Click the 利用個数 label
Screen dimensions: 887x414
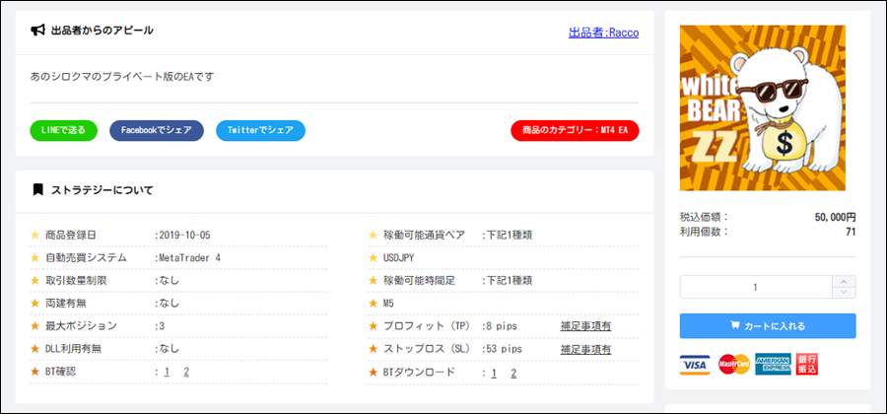[x=705, y=232]
